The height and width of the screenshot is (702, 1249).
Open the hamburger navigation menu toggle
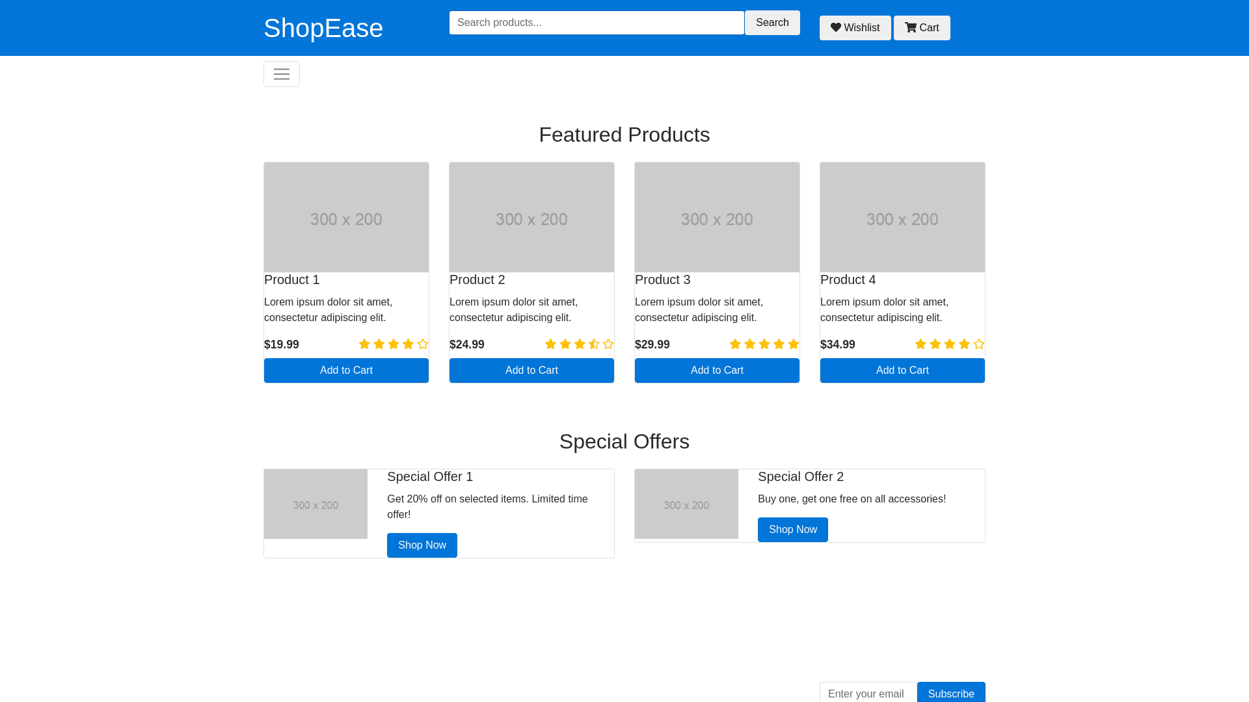[281, 74]
